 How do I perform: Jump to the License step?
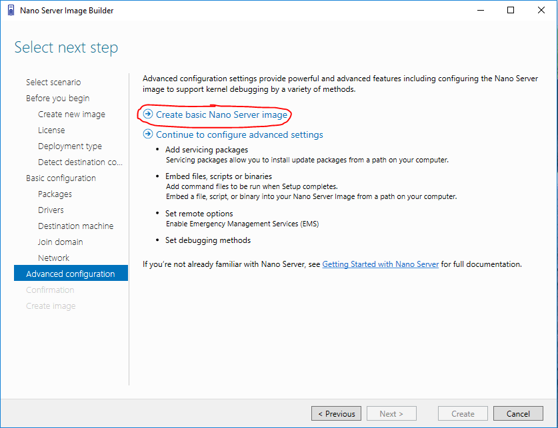pyautogui.click(x=51, y=130)
